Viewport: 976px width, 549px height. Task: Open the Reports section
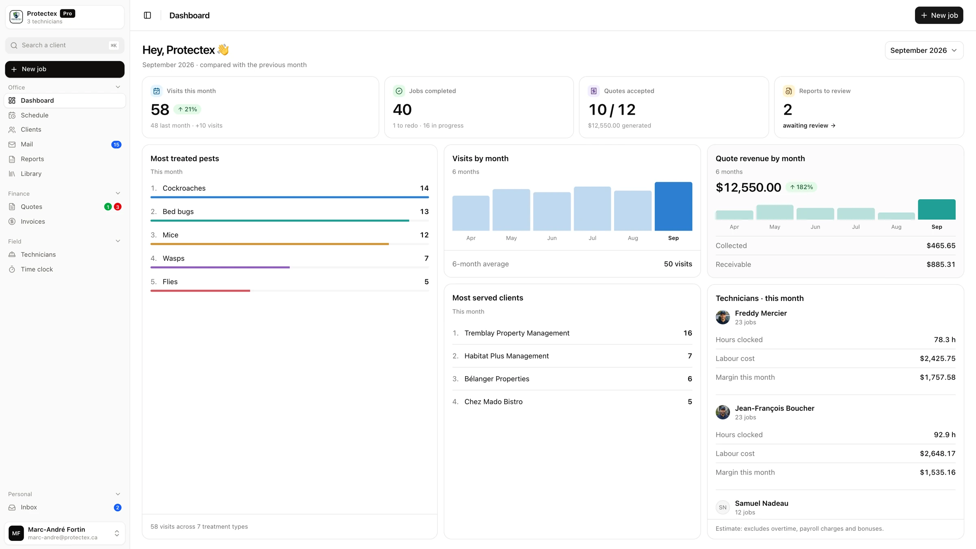pyautogui.click(x=65, y=159)
